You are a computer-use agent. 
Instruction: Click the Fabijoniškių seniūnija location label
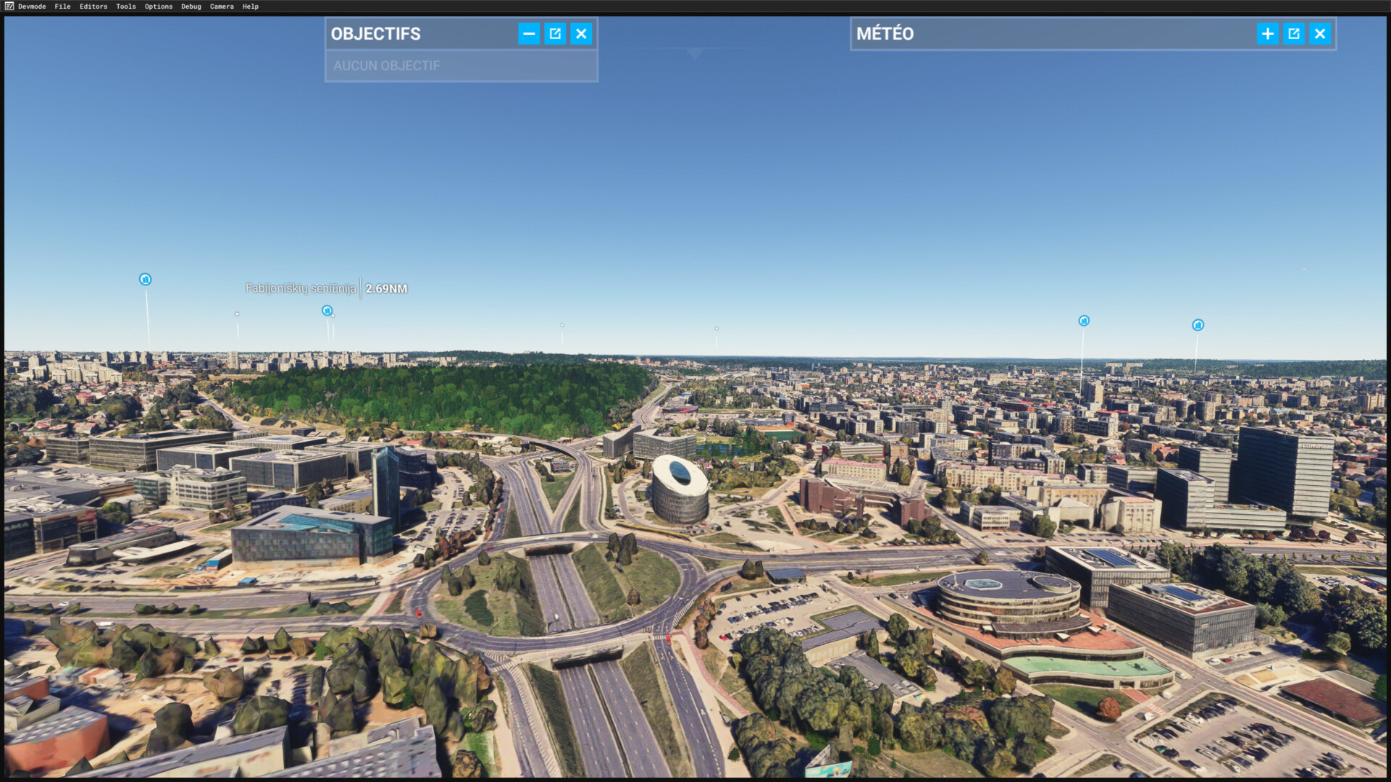pos(301,288)
